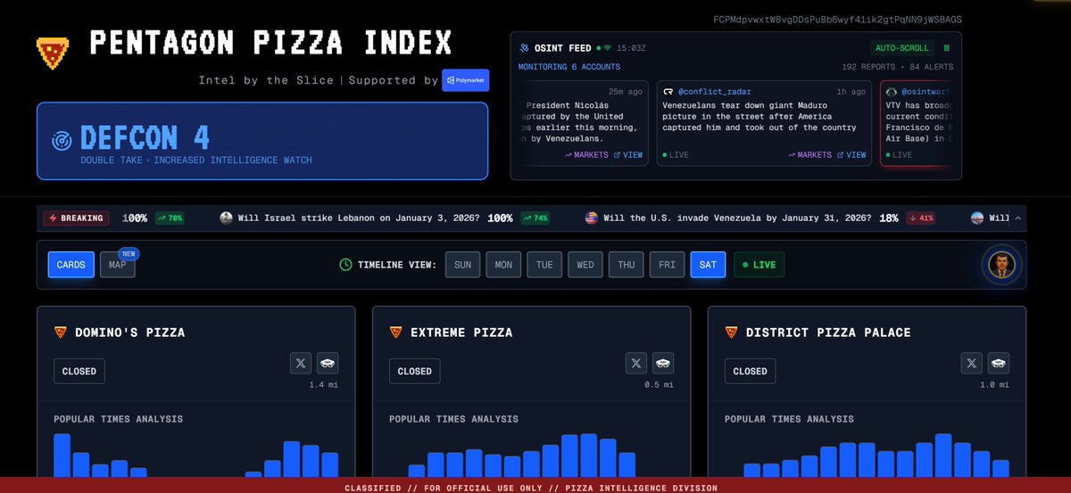
Task: Open car directions icon on the Domino's Pizza card
Action: (x=328, y=363)
